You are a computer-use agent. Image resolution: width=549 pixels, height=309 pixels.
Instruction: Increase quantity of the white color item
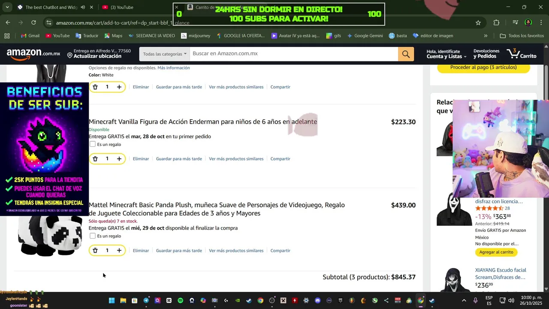point(119,87)
